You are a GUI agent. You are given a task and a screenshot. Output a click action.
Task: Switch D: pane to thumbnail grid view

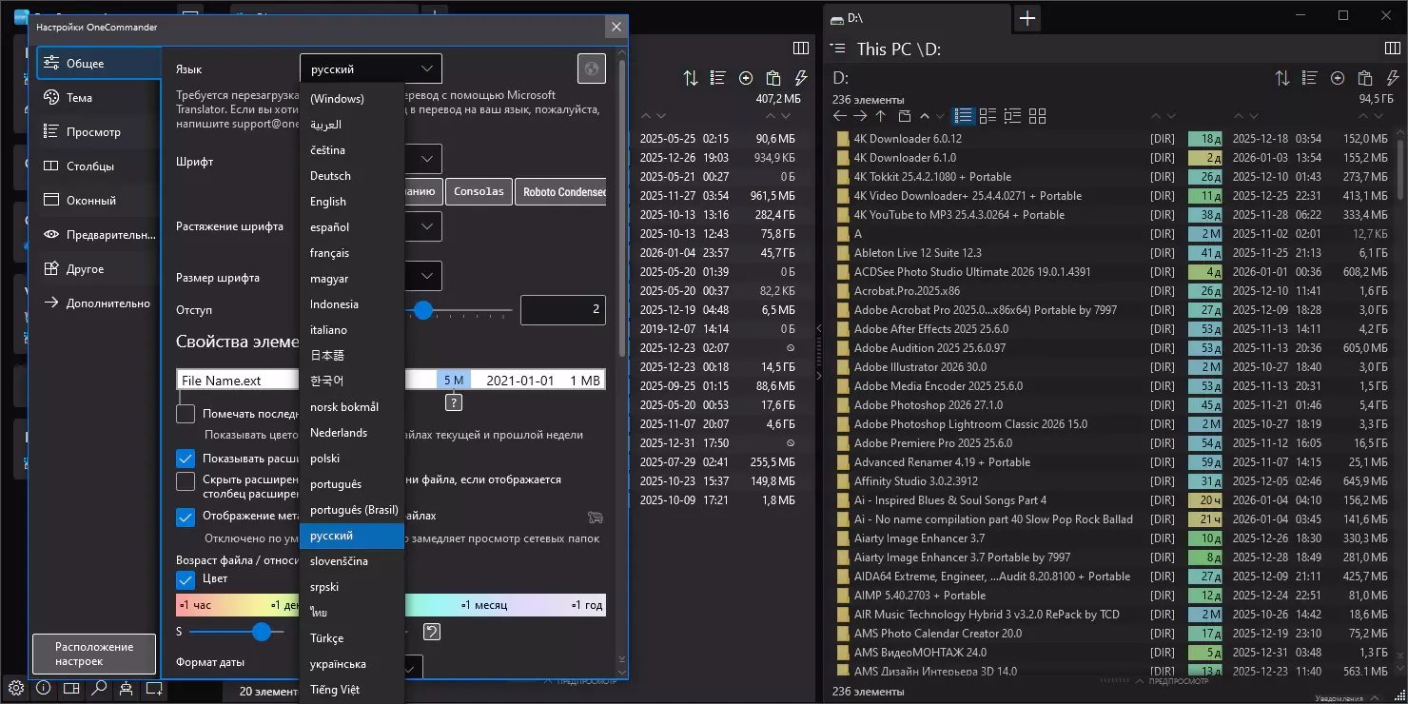(1037, 116)
